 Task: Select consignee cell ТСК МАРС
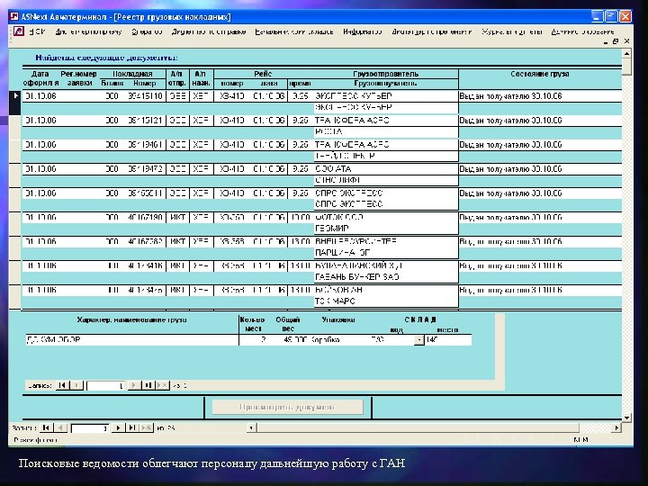[385, 301]
